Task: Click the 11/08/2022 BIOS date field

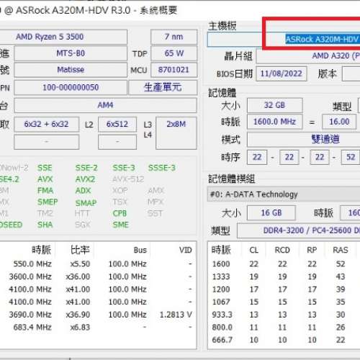Action: coord(282,73)
